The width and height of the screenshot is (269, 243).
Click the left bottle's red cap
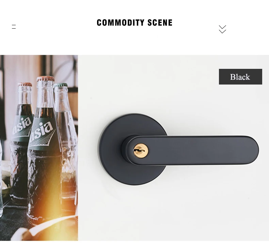pyautogui.click(x=25, y=84)
